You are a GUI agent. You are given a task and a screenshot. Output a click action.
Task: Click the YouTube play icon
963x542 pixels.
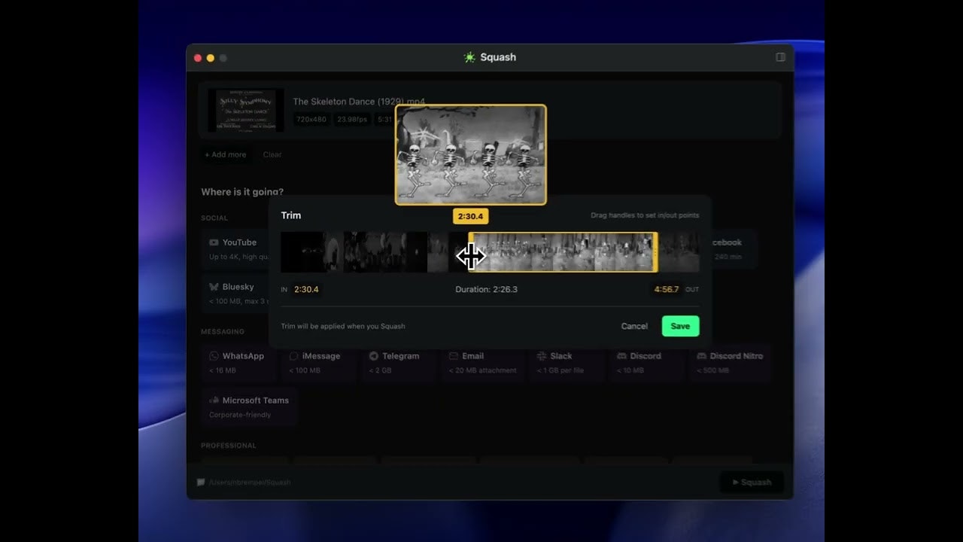(214, 242)
